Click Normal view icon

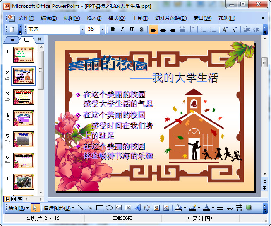(7, 199)
